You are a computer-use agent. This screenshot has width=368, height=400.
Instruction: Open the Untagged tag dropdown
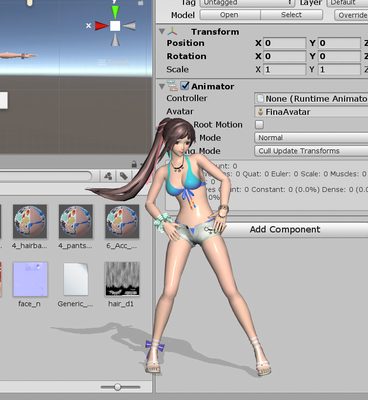(x=247, y=3)
